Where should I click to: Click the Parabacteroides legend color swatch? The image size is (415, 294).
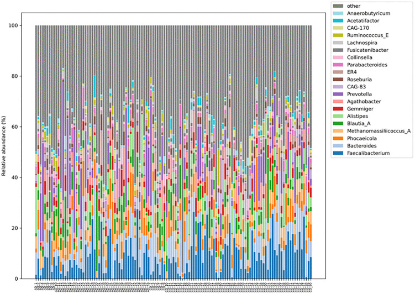(338, 65)
